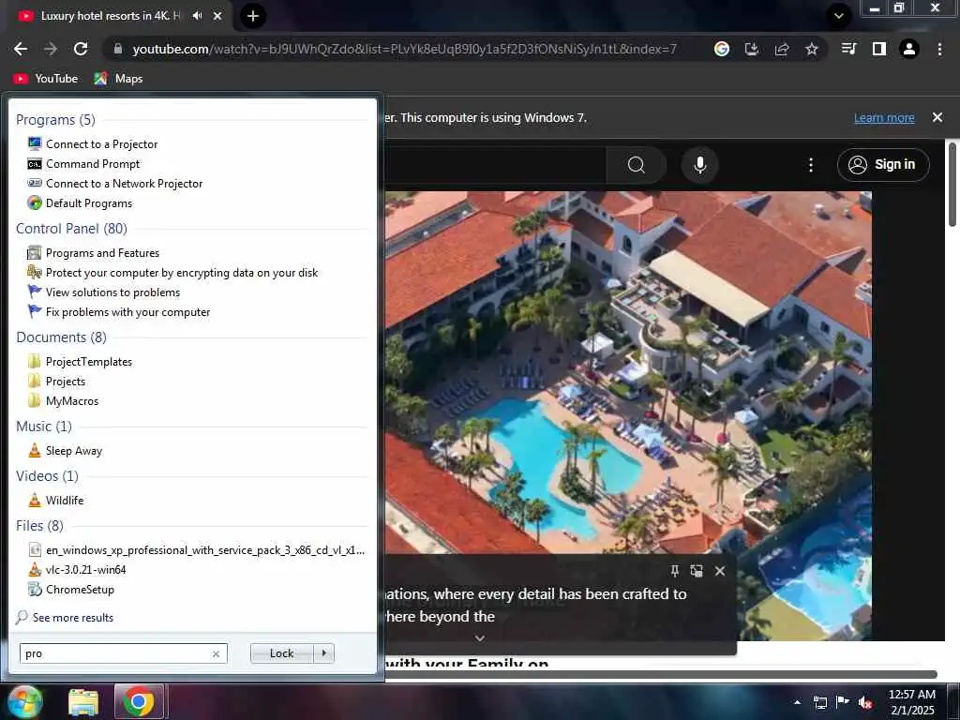Reload the YouTube page
Screen dimensions: 960x720
[x=81, y=49]
